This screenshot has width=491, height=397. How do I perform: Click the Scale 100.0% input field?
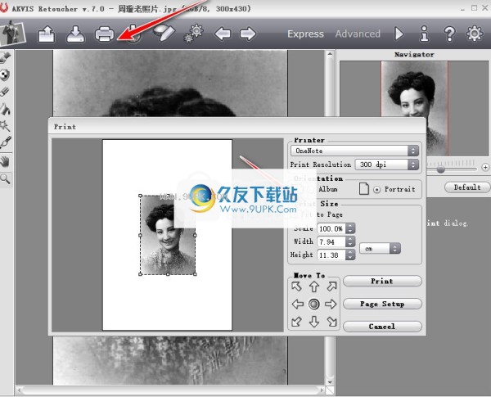click(x=331, y=228)
